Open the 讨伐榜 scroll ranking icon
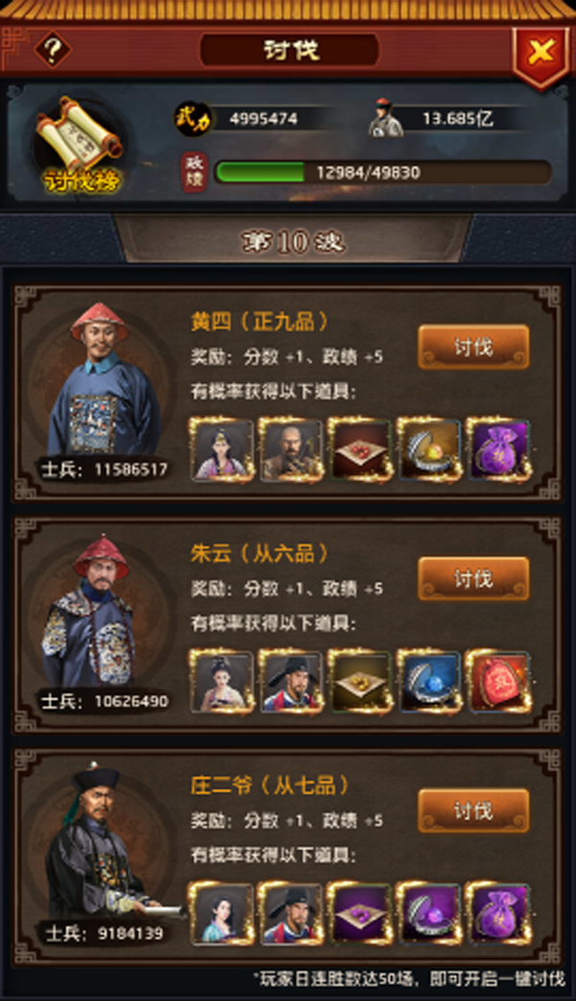The width and height of the screenshot is (576, 1001). (x=80, y=146)
